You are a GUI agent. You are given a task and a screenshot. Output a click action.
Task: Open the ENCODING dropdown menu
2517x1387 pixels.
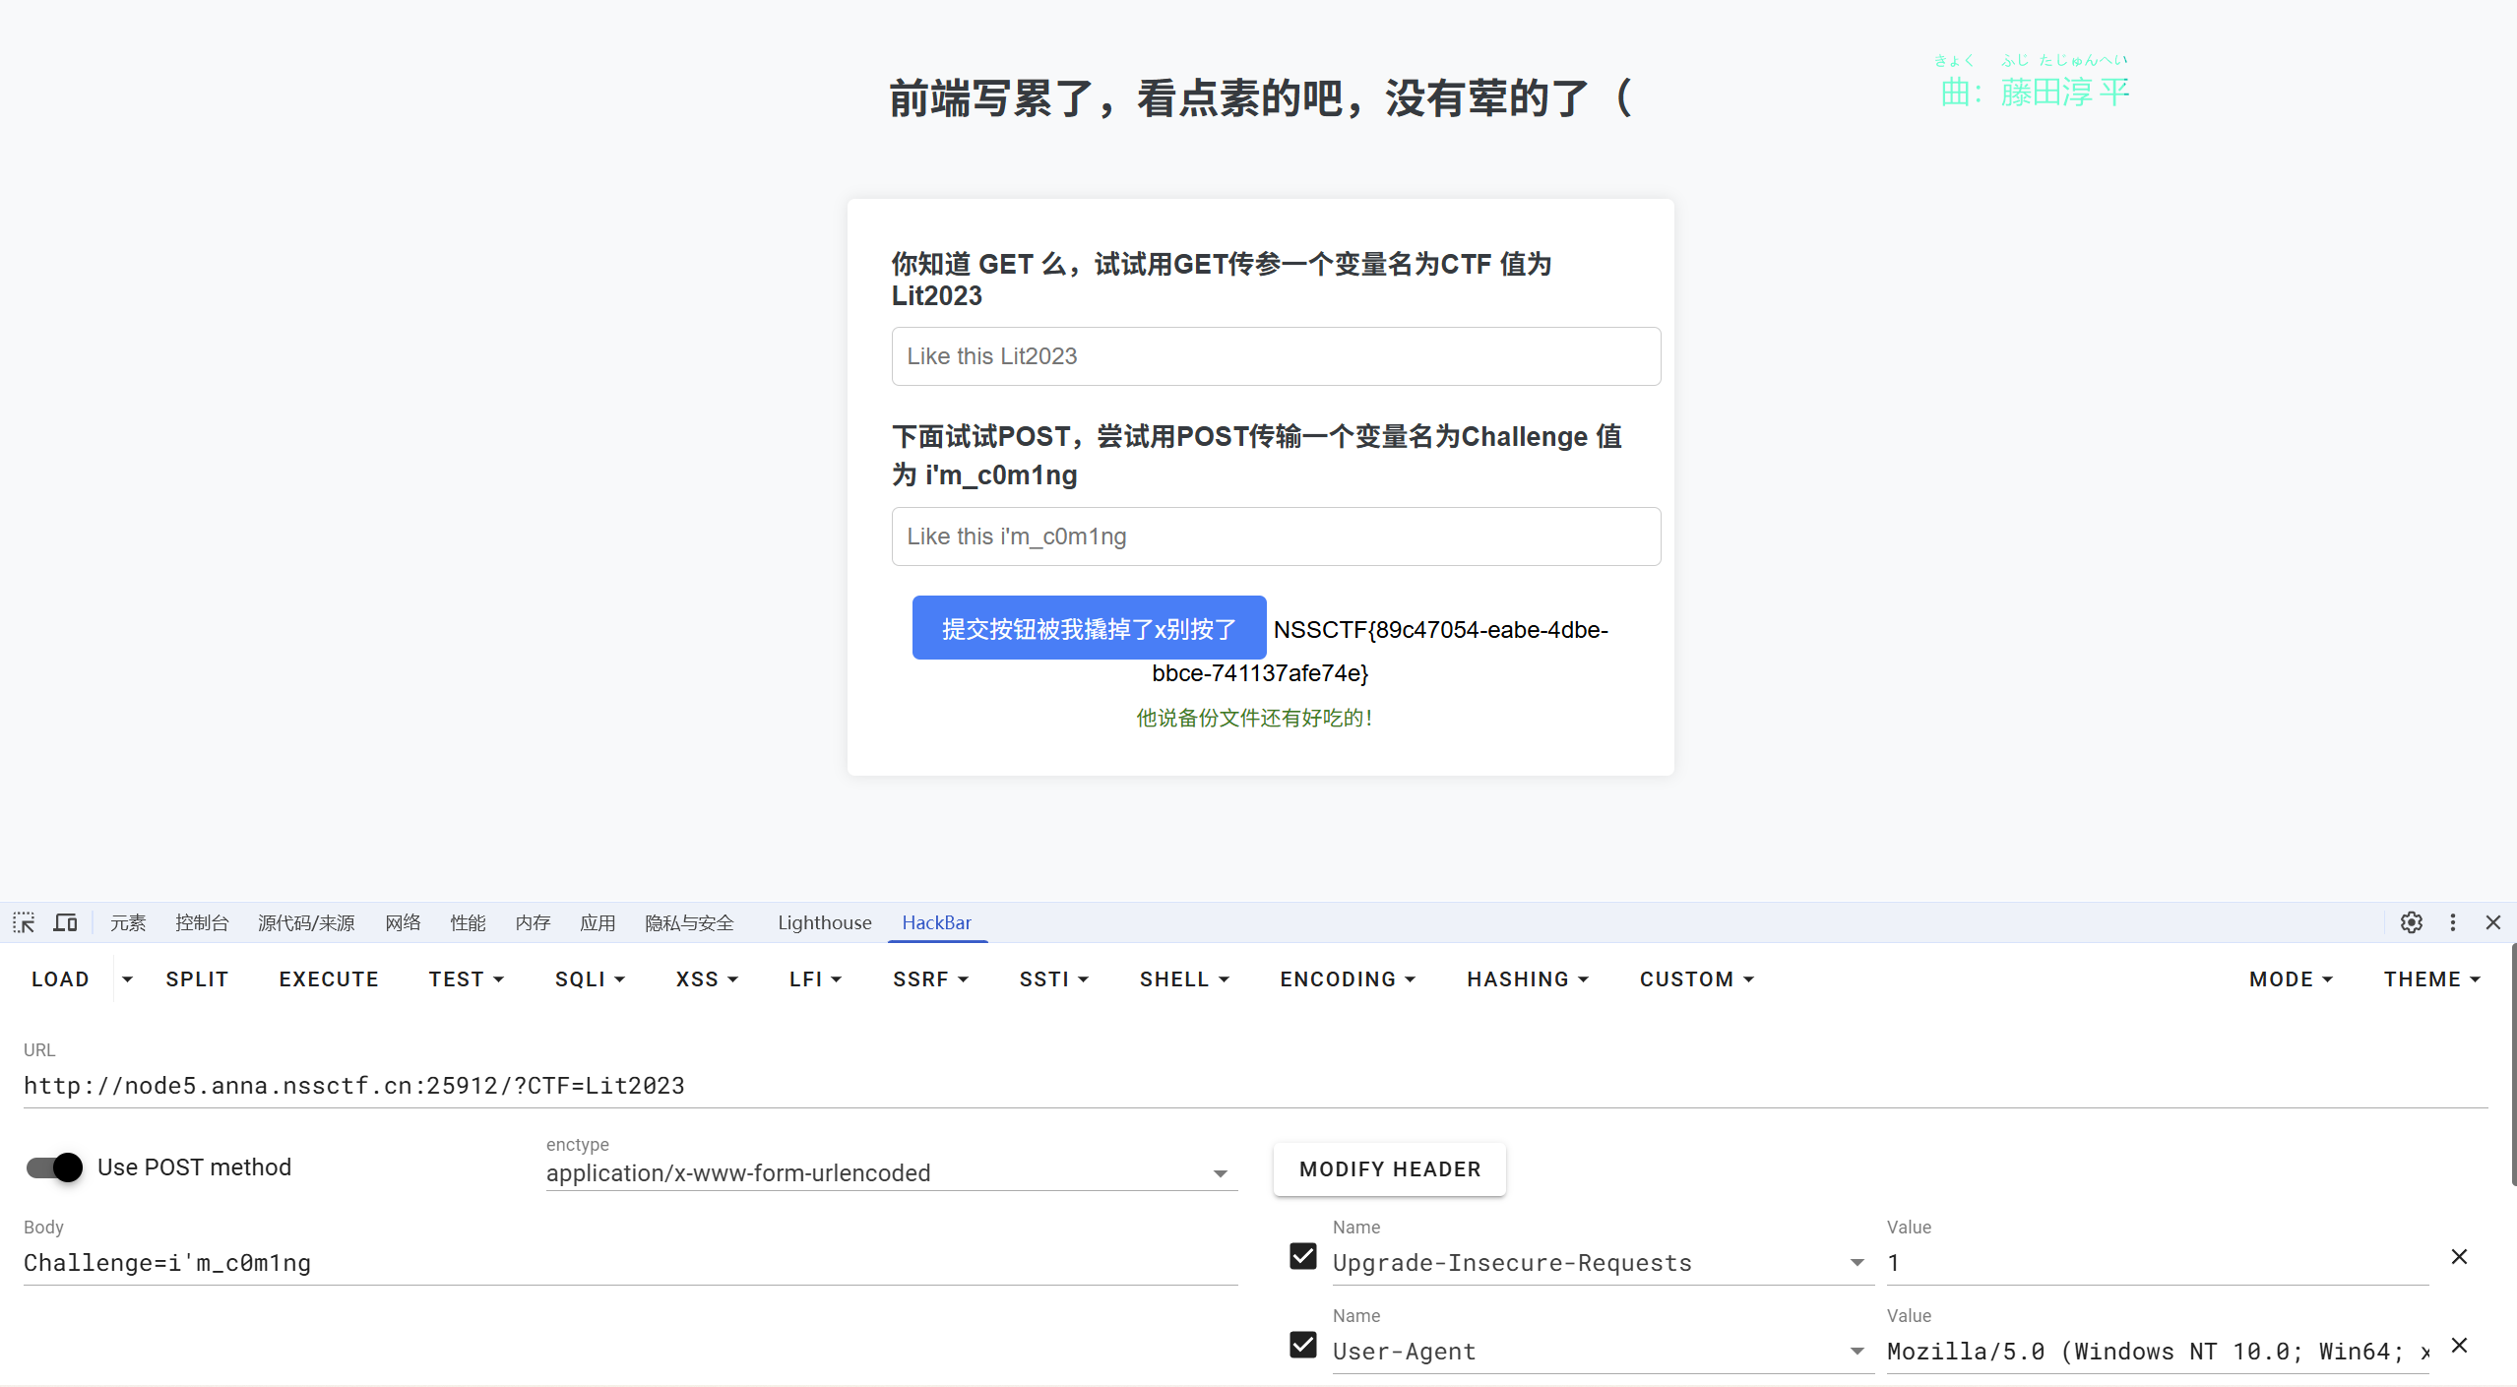point(1347,979)
